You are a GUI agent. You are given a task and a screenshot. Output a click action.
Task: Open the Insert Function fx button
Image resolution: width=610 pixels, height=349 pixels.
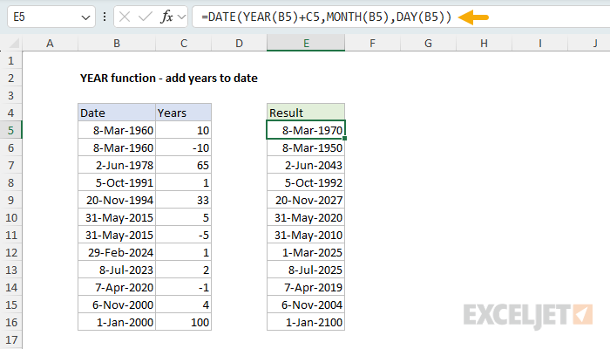166,17
